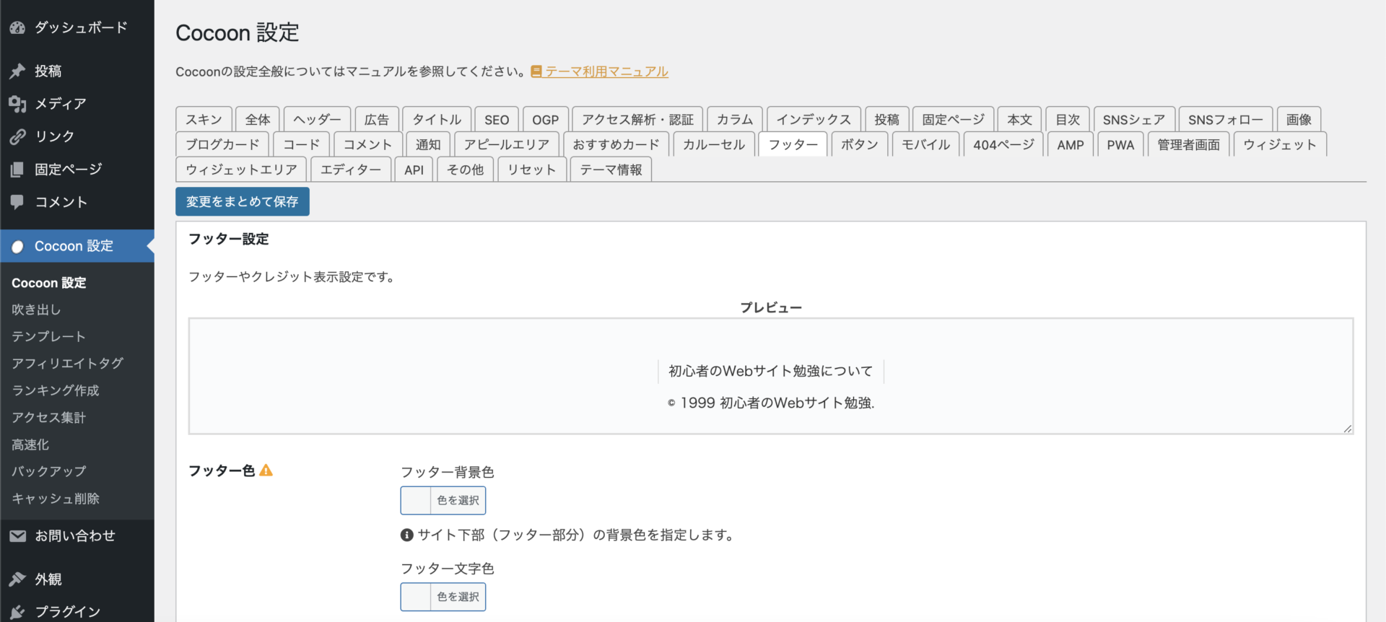Open the スキン tab
Image resolution: width=1386 pixels, height=622 pixels.
[x=204, y=119]
